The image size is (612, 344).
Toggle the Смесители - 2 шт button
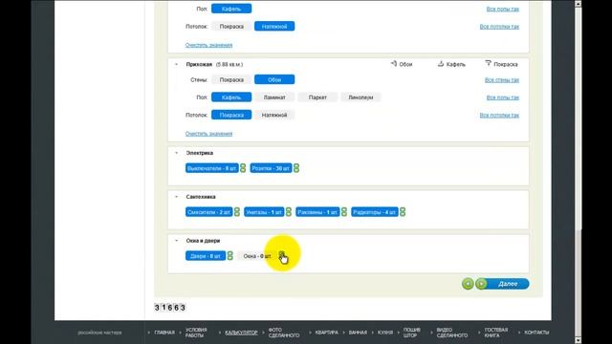coord(208,212)
